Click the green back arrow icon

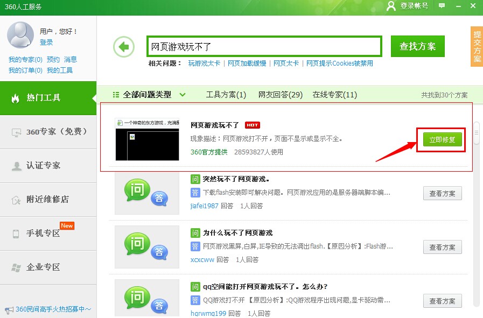[124, 47]
